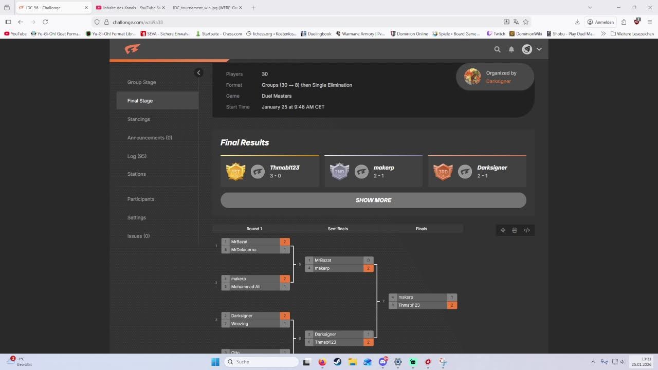The image size is (658, 370).
Task: View the Log (95)
Action: tap(137, 156)
